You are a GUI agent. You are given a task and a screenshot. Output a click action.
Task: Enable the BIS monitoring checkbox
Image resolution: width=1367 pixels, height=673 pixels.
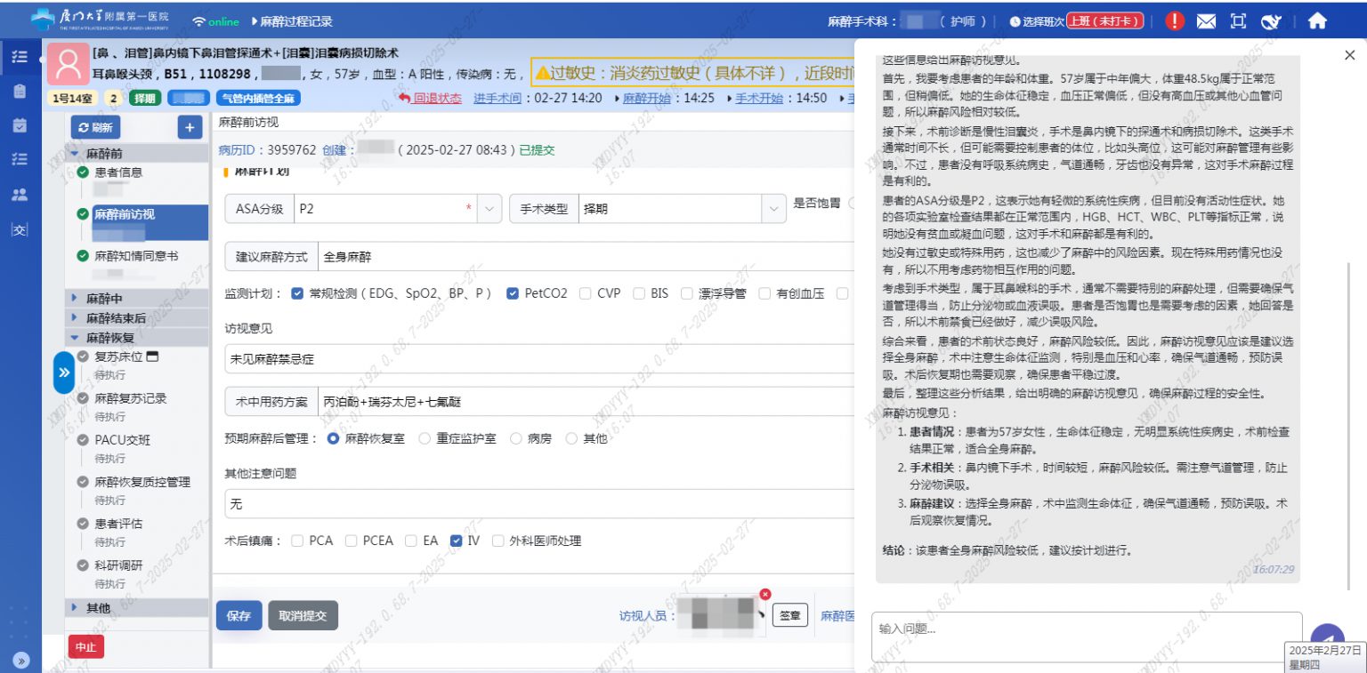point(639,292)
